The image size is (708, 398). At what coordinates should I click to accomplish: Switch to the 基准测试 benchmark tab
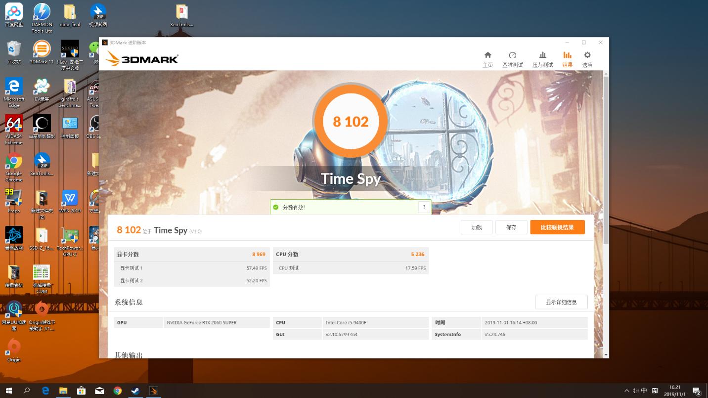point(513,58)
